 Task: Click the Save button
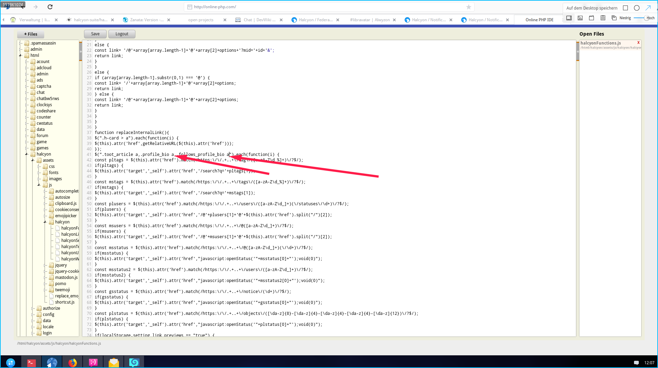click(x=95, y=34)
